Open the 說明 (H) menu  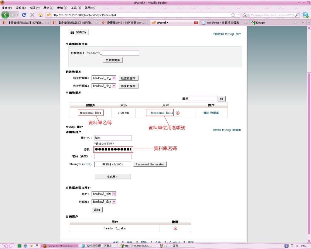tap(90, 8)
